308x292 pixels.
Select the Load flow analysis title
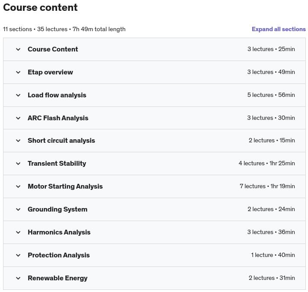pos(57,95)
